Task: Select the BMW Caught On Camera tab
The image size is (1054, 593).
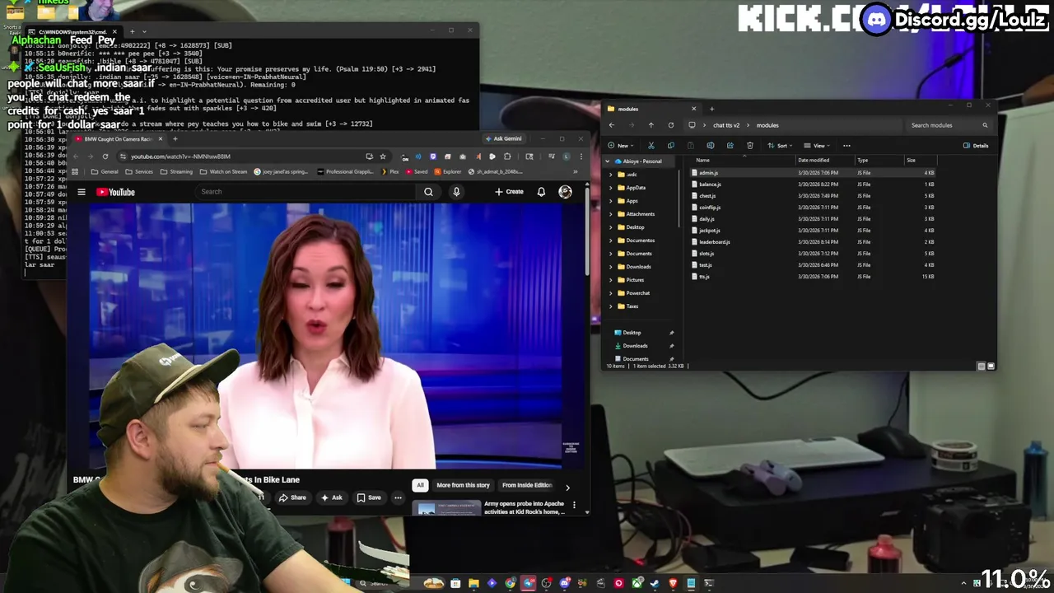Action: click(118, 139)
